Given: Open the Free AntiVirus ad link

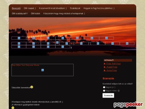Looking at the screenshot, I should point(114,64).
